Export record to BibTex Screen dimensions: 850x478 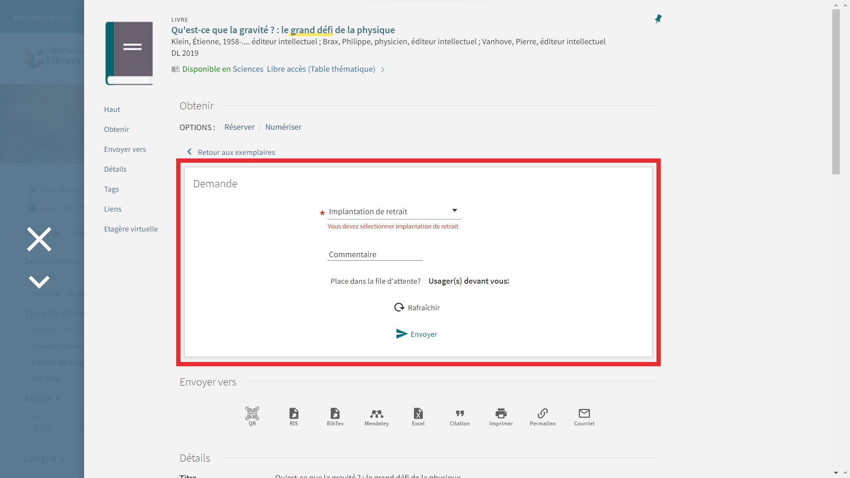tap(335, 416)
